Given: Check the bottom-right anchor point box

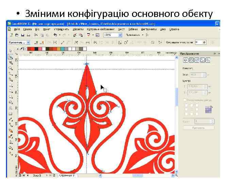Looking at the screenshot, I should click(x=197, y=114).
